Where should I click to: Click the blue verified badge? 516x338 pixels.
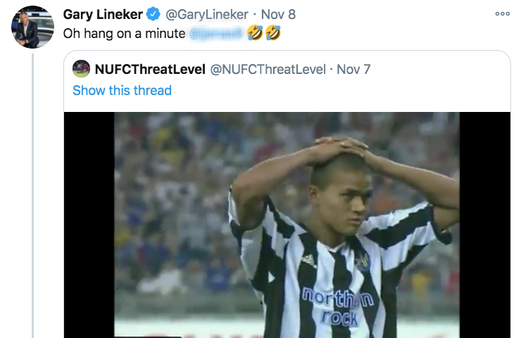153,14
